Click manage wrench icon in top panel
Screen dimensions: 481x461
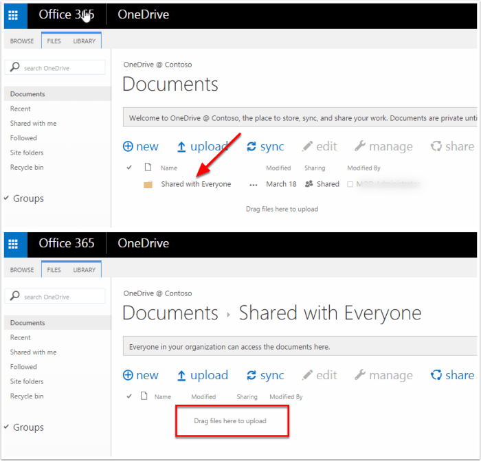360,146
